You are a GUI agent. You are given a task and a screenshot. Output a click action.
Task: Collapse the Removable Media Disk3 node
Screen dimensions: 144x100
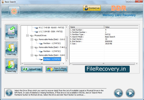[32, 47]
